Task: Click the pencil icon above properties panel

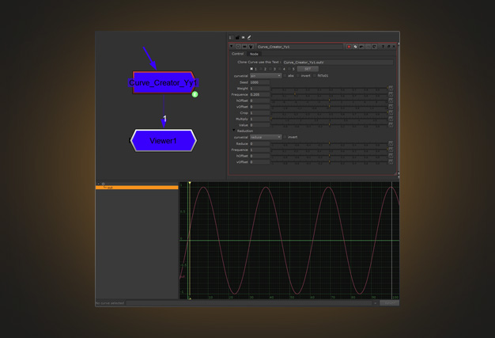Action: (249, 37)
